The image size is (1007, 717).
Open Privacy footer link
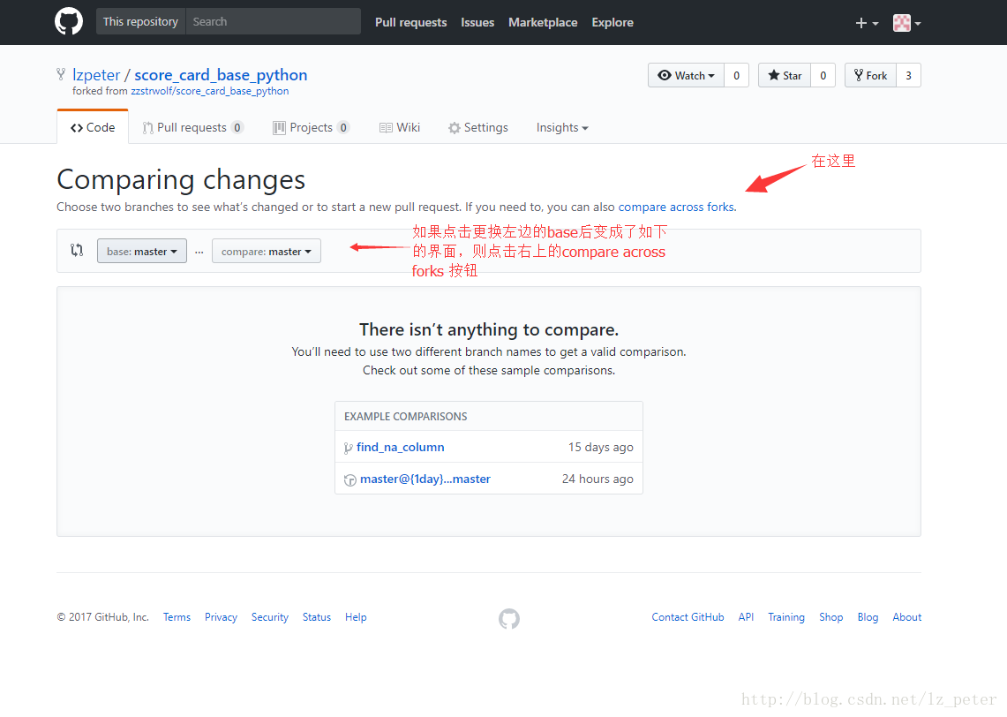(x=221, y=616)
